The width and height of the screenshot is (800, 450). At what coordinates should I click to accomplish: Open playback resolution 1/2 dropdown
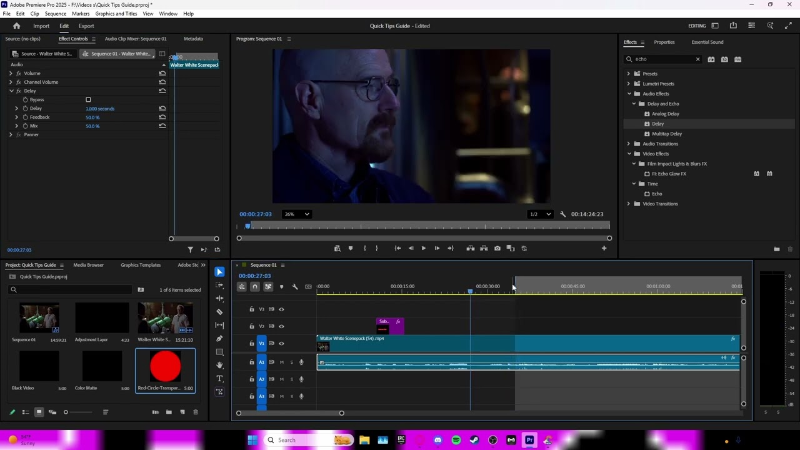point(540,214)
